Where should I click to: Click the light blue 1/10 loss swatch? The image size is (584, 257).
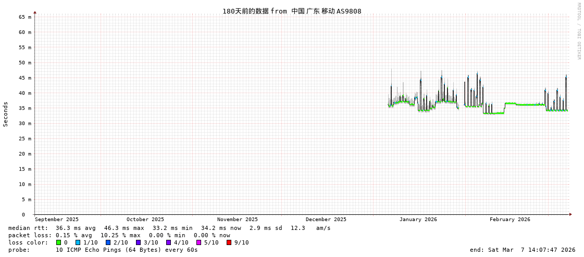coord(78,242)
